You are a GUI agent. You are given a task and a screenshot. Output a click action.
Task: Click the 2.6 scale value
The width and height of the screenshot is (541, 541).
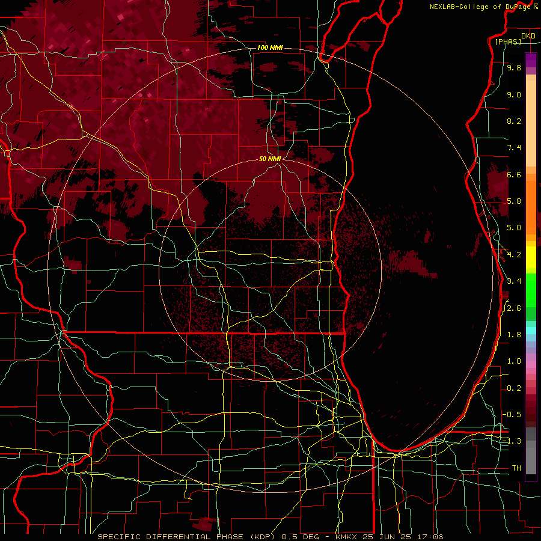coord(514,308)
